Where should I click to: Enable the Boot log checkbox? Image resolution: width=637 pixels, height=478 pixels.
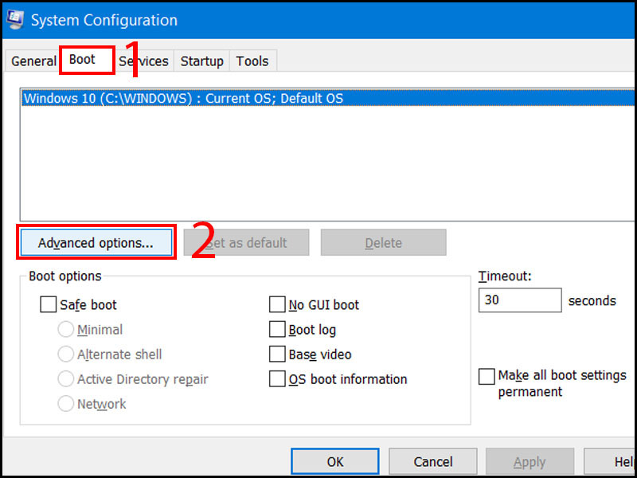click(277, 329)
